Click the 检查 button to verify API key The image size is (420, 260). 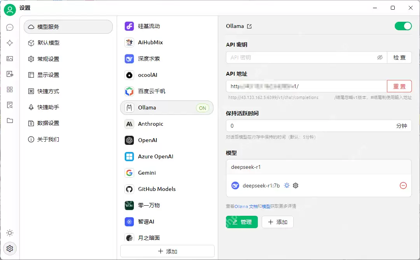pyautogui.click(x=400, y=57)
